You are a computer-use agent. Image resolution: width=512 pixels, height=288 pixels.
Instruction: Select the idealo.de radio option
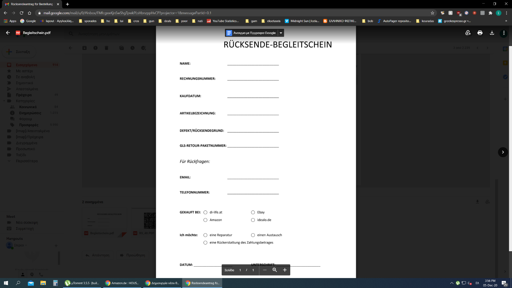tap(253, 220)
